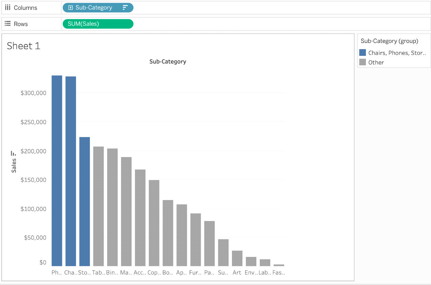The height and width of the screenshot is (285, 431).
Task: Click the Fur.. axis label
Action: pyautogui.click(x=196, y=272)
